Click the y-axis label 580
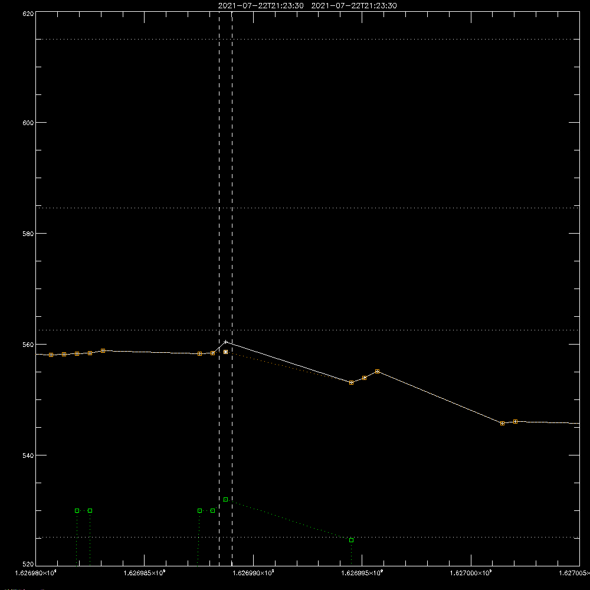Screen dimensions: 590x590 tap(28, 234)
